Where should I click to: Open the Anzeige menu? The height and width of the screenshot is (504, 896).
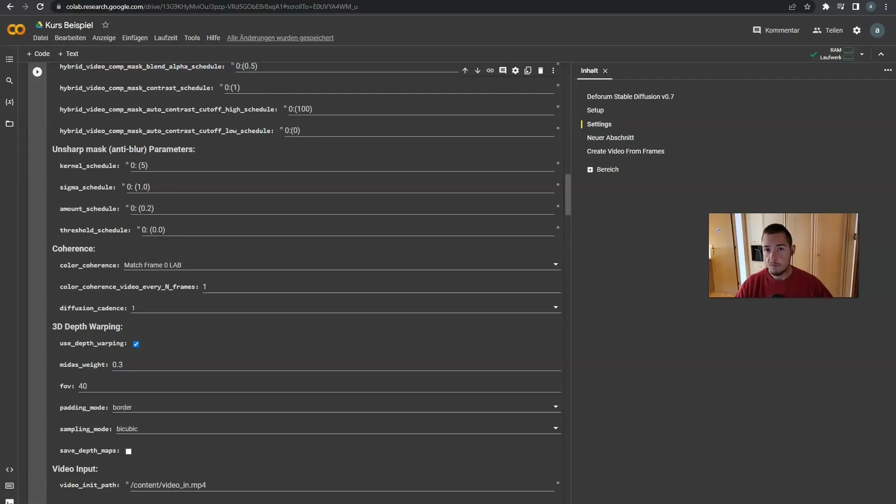click(104, 38)
